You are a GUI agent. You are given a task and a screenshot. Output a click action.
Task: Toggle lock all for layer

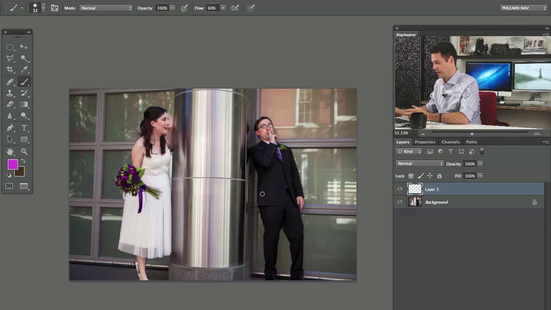click(x=439, y=176)
